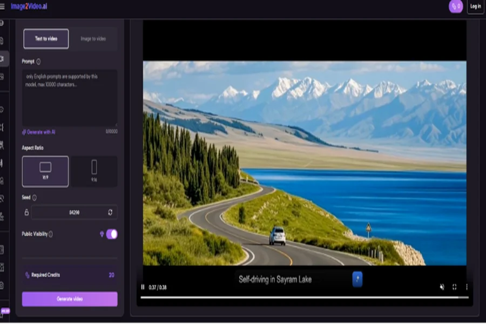Click the video progress bar
Image resolution: width=486 pixels, height=324 pixels.
pyautogui.click(x=302, y=297)
